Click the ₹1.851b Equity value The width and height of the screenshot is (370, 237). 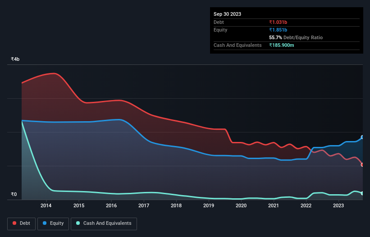click(x=278, y=30)
